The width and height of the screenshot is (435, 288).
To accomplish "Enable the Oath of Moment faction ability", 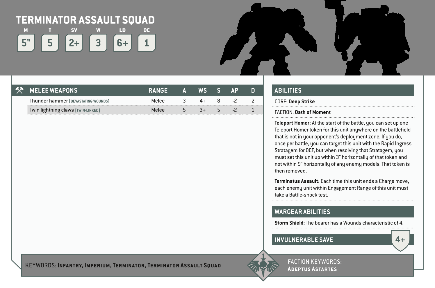I will (312, 112).
